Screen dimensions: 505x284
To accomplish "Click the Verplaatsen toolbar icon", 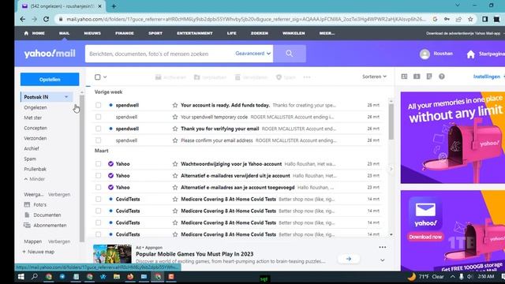I will pyautogui.click(x=196, y=77).
